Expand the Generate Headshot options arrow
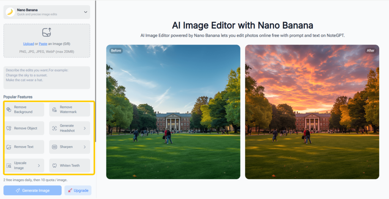 point(85,128)
